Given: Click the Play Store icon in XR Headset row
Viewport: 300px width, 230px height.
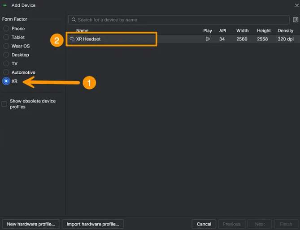Looking at the screenshot, I should (208, 39).
